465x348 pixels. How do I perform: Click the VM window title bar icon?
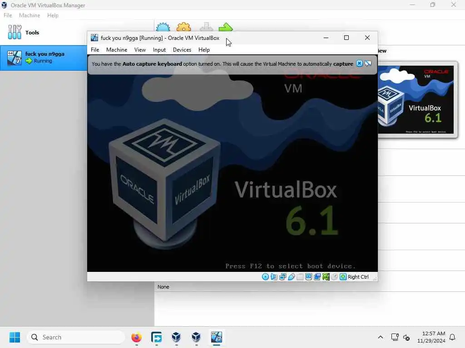click(94, 38)
